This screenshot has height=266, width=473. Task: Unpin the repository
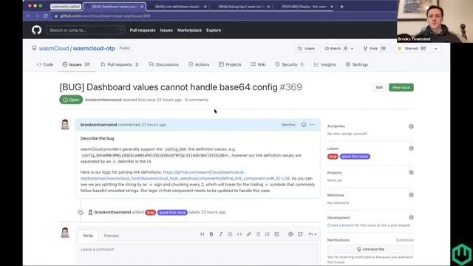[x=306, y=49]
